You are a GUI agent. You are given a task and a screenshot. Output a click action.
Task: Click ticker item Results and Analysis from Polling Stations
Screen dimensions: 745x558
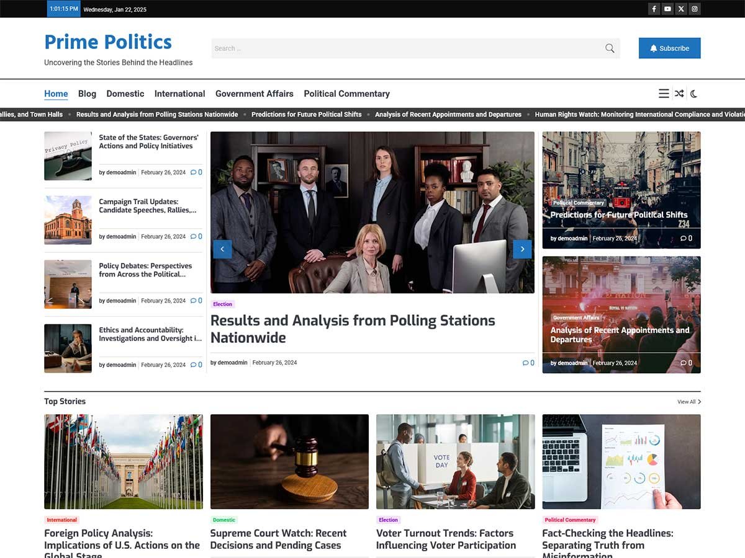pyautogui.click(x=157, y=115)
